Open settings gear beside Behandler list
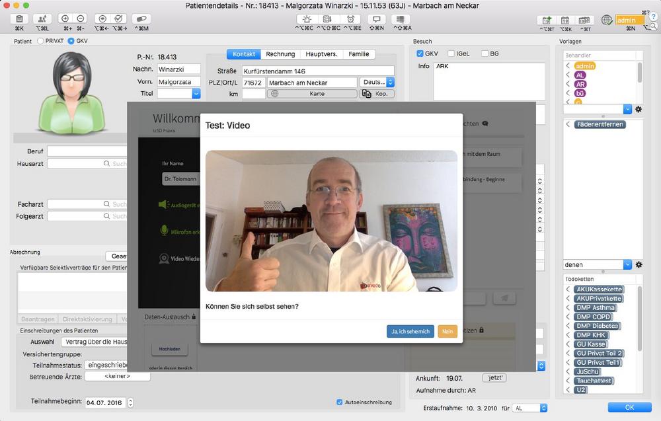The height and width of the screenshot is (421, 661). click(639, 109)
